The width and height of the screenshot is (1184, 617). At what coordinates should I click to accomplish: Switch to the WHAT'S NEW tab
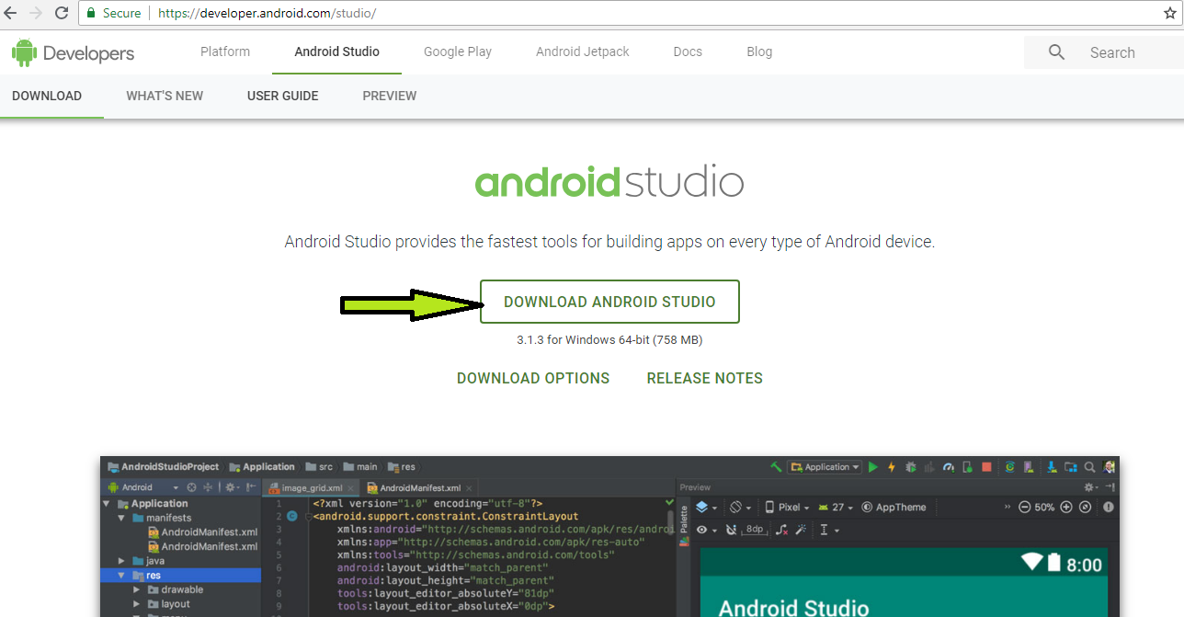tap(165, 96)
